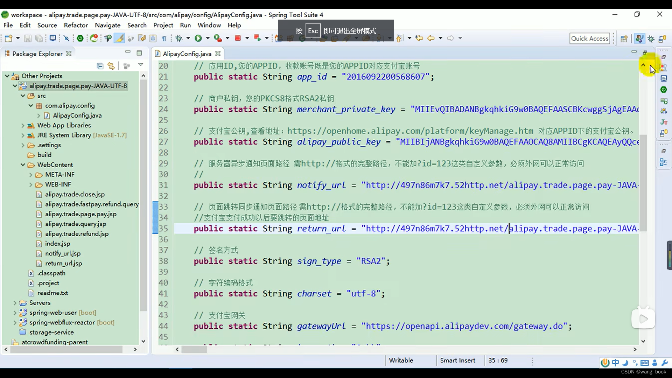Open the Refactor menu
Viewport: 672px width, 378px height.
pos(76,25)
